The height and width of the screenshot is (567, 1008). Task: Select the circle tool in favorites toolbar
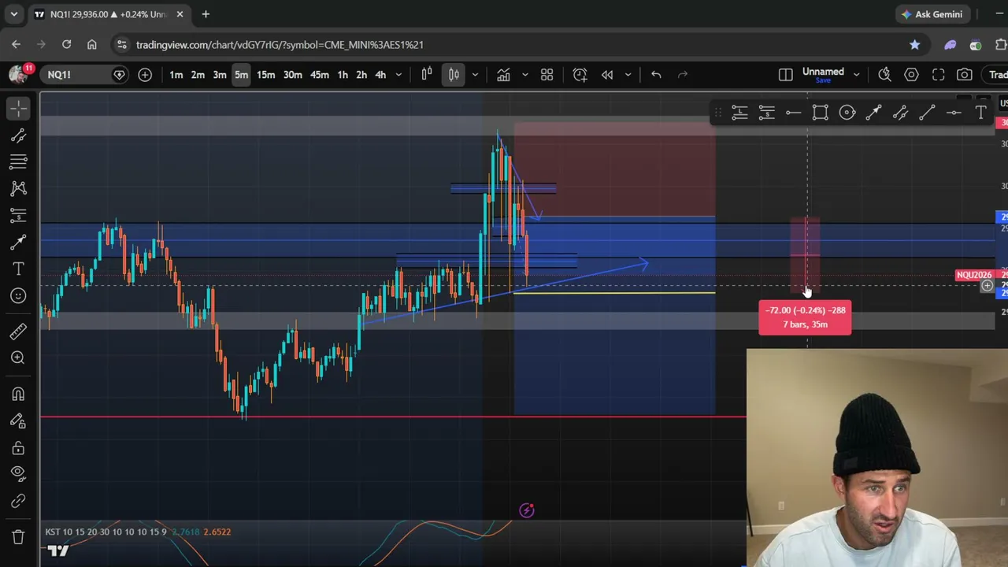847,113
